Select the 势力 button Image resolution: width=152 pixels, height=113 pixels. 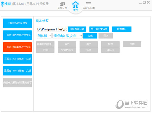pyautogui.click(x=67, y=44)
